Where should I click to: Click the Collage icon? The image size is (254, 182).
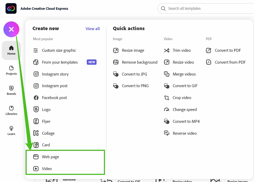pos(36,133)
